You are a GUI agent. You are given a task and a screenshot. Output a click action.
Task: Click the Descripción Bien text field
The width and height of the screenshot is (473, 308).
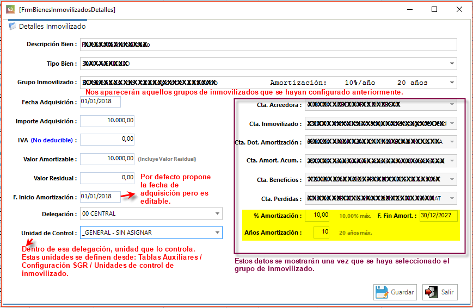[268, 45]
